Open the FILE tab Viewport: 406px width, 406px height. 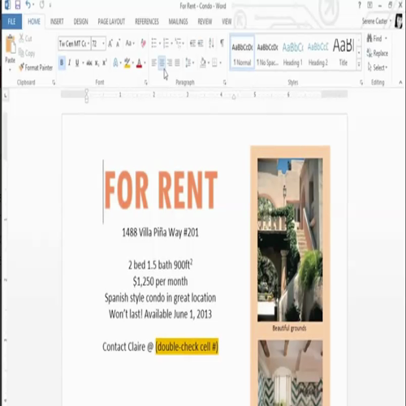11,21
